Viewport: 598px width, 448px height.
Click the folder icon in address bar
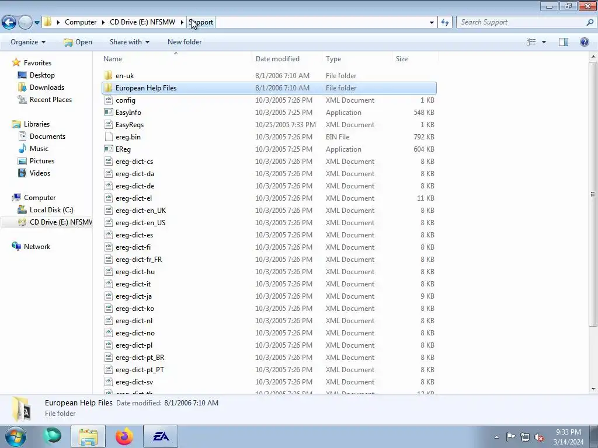(48, 22)
